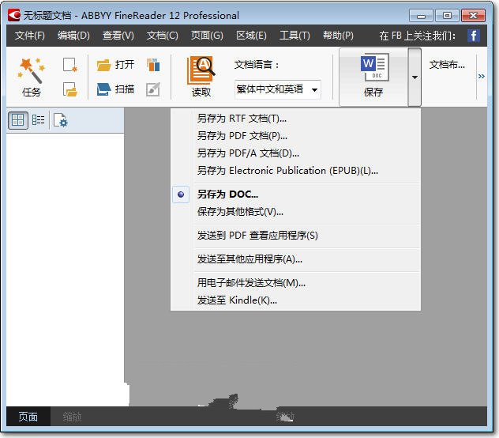499x438 pixels.
Task: Switch to the 页面 tab at bottom
Action: (28, 417)
